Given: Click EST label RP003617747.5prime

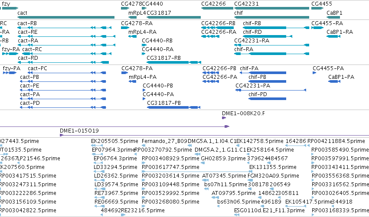Looking at the screenshot, I should coord(170,167).
